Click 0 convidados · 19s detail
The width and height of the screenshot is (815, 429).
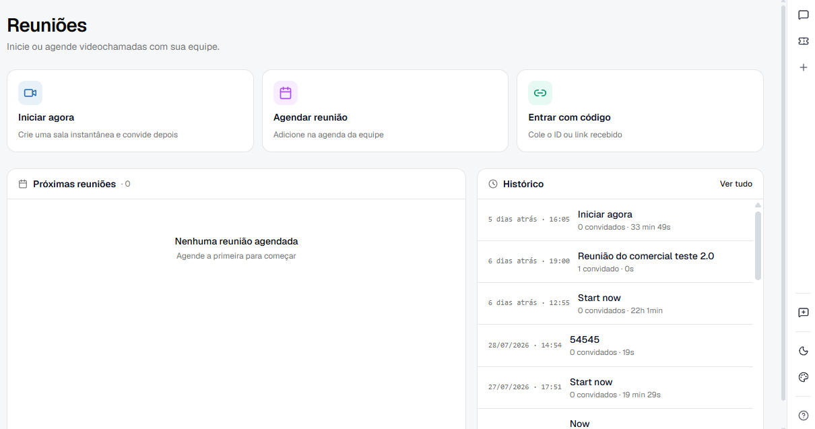[602, 352]
